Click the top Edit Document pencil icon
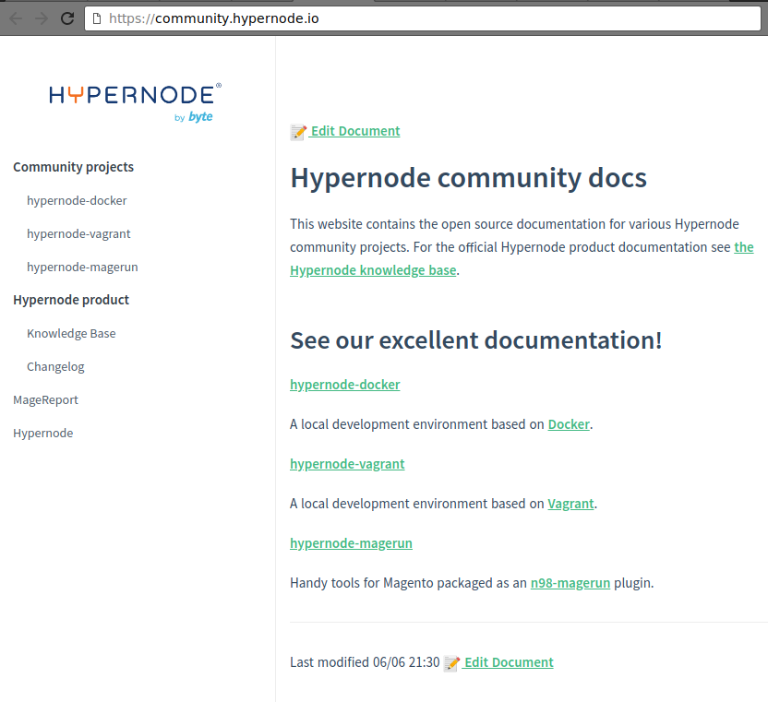The height and width of the screenshot is (702, 768). [x=298, y=132]
